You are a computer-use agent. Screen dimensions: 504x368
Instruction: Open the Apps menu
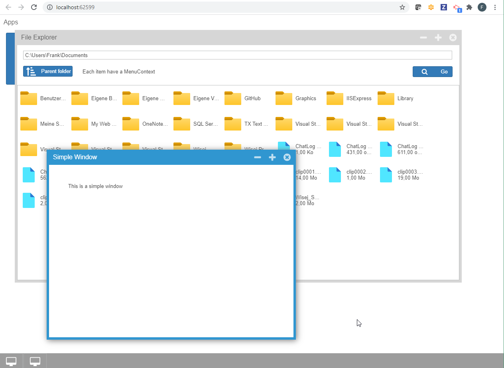[x=11, y=22]
